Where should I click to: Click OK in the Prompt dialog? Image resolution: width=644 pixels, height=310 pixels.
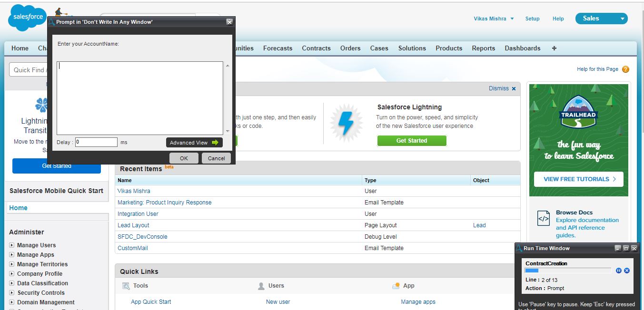click(x=184, y=158)
